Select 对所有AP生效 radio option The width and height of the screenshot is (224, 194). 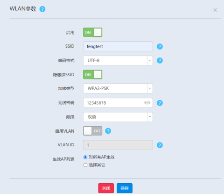pos(85,157)
